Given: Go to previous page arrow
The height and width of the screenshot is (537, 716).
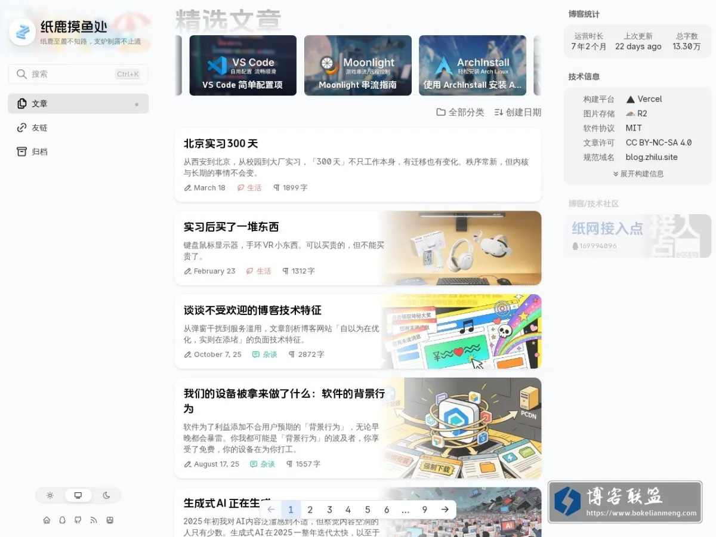Looking at the screenshot, I should [271, 510].
